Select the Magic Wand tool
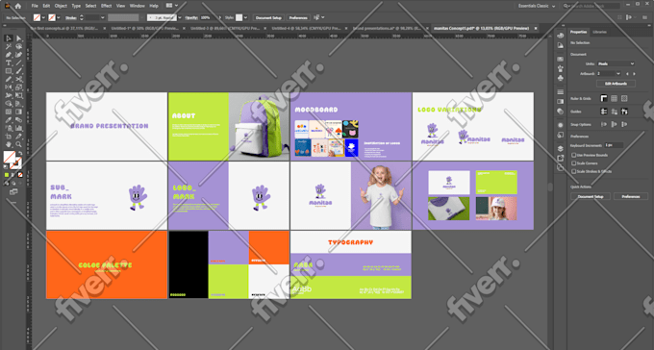This screenshot has width=654, height=350. click(9, 47)
